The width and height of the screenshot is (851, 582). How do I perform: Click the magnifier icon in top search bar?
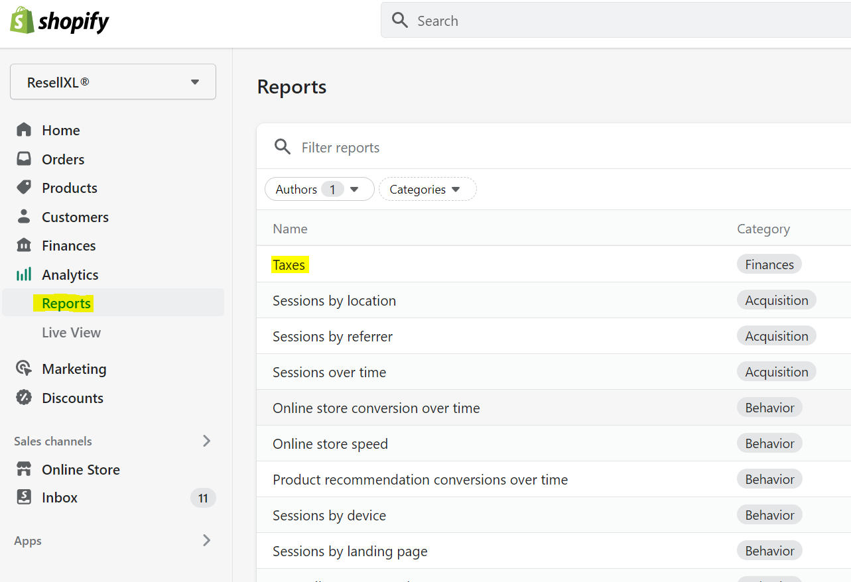click(400, 21)
